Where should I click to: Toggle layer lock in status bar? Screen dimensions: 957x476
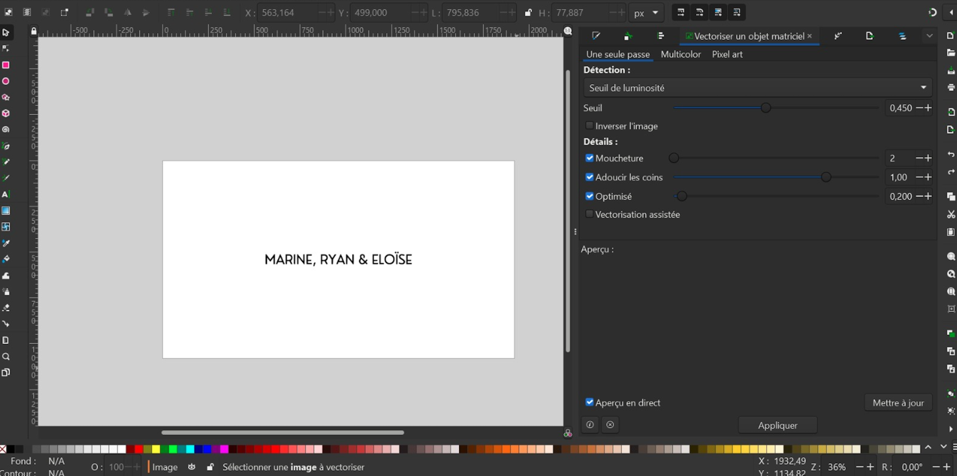point(210,467)
